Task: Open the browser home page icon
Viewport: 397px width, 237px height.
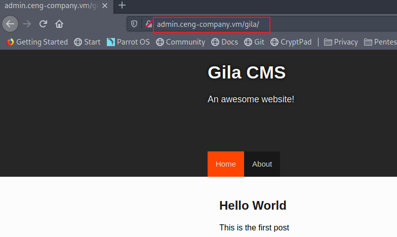Action: coord(59,24)
